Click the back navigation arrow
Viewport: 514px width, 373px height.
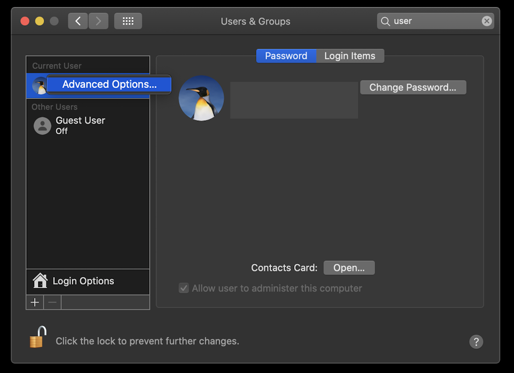coord(78,21)
